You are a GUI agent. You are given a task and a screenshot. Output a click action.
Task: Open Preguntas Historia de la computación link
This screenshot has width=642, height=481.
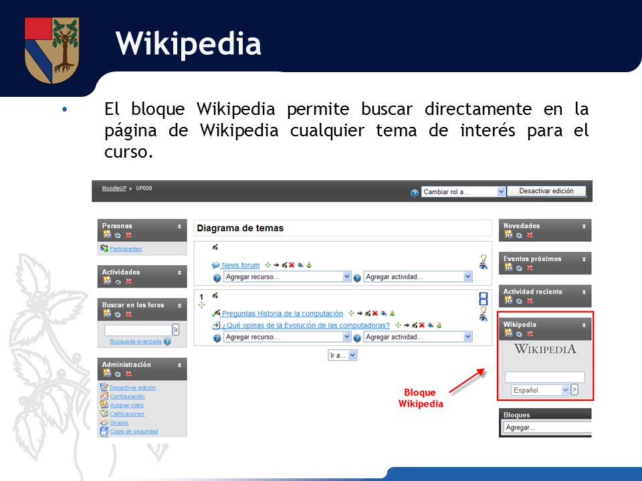click(282, 313)
